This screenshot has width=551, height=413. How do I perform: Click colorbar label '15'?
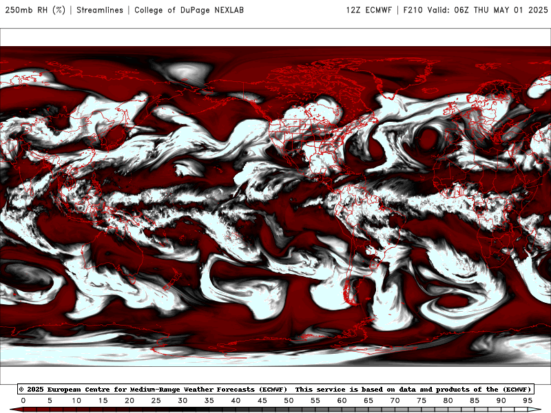point(103,401)
